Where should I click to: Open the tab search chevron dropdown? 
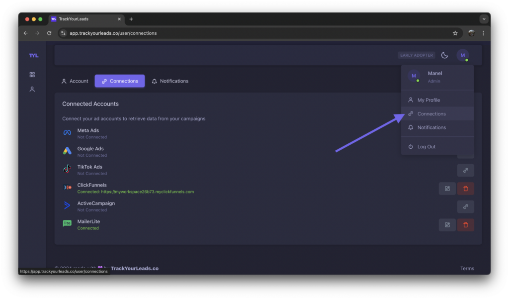tap(484, 19)
